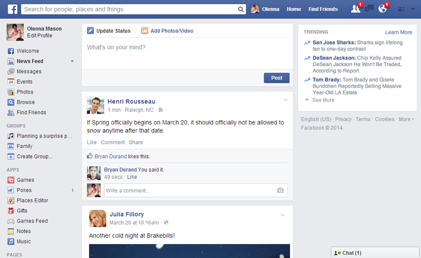Click the Post button
Image resolution: width=421 pixels, height=258 pixels.
277,78
